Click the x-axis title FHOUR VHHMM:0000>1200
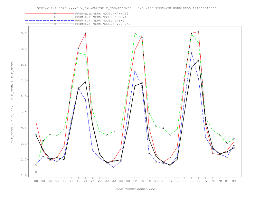Screen dimensions: 255x197 134,189
